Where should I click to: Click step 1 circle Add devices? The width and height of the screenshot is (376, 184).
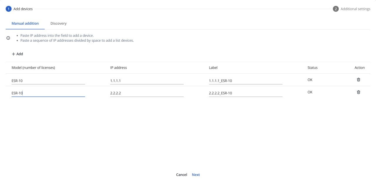coord(9,9)
